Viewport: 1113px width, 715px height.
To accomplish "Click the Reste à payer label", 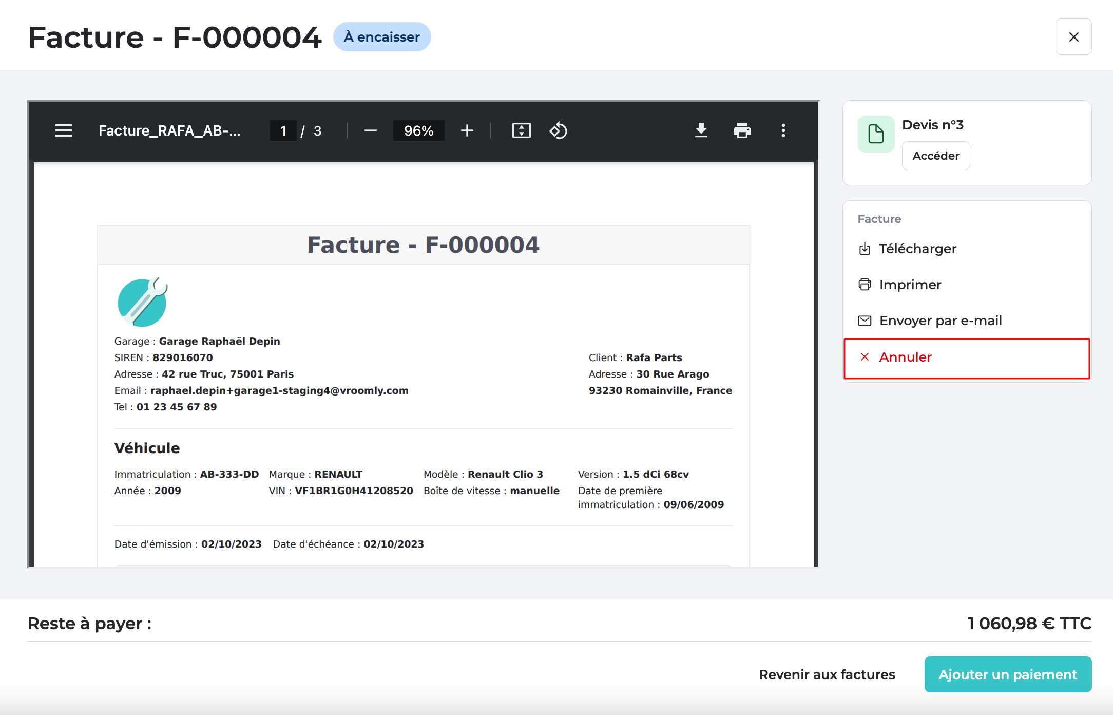I will [89, 623].
